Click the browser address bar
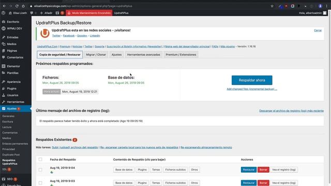The image size is (331, 186). (x=148, y=6)
